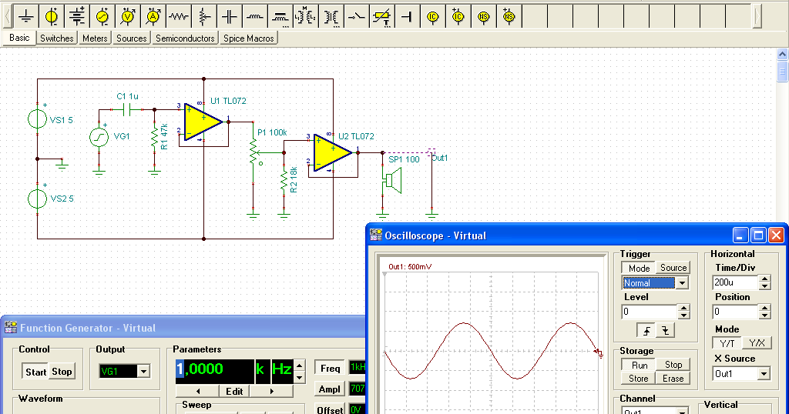Image resolution: width=789 pixels, height=414 pixels.
Task: Start the function generator
Action: click(35, 372)
